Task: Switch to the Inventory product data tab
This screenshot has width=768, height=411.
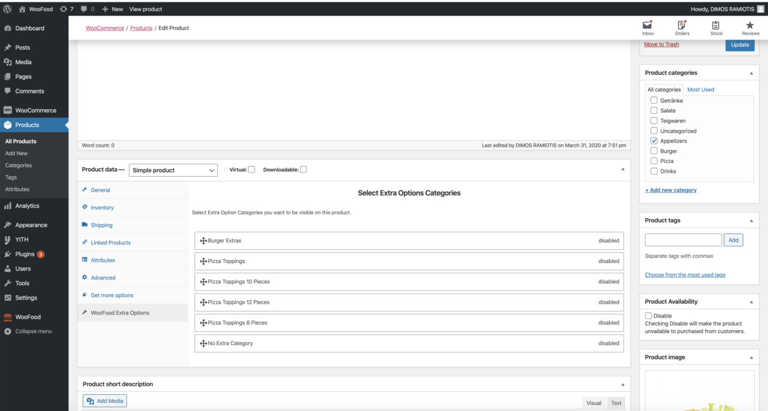Action: 102,208
